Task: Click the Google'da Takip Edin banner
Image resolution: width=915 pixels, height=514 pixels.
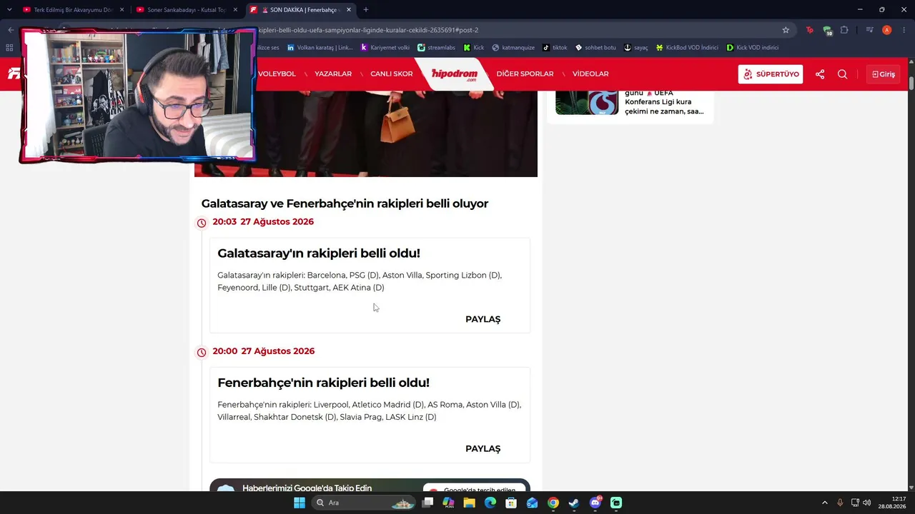Action: coord(370,486)
